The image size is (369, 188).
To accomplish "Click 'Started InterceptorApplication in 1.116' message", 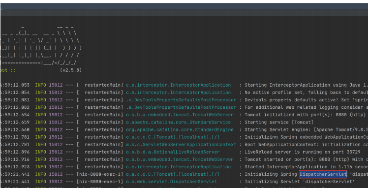I will tap(306, 167).
